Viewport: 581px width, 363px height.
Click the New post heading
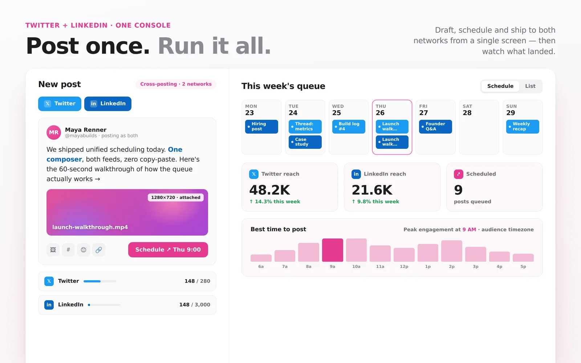(x=60, y=84)
